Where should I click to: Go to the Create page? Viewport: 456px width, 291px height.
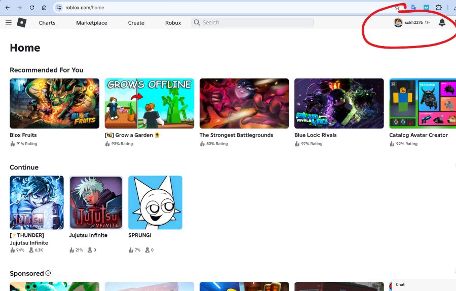[x=136, y=23]
